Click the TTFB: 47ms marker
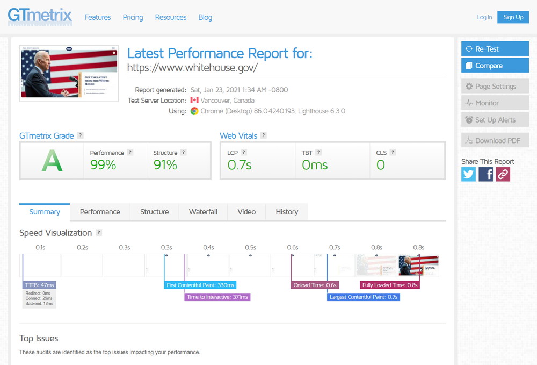Viewport: 537px width, 365px height. [39, 285]
